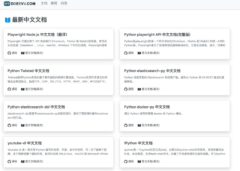Open 源码 link for Playwright Node.js
The height and width of the screenshot is (171, 240).
coord(14,53)
